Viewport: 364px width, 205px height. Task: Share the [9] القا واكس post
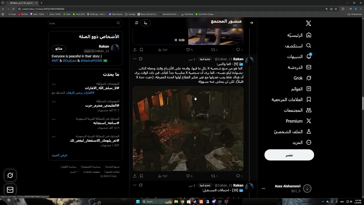135,176
